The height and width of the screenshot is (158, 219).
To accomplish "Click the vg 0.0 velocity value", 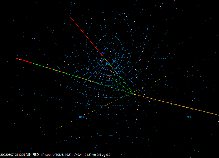I will click(x=106, y=155).
